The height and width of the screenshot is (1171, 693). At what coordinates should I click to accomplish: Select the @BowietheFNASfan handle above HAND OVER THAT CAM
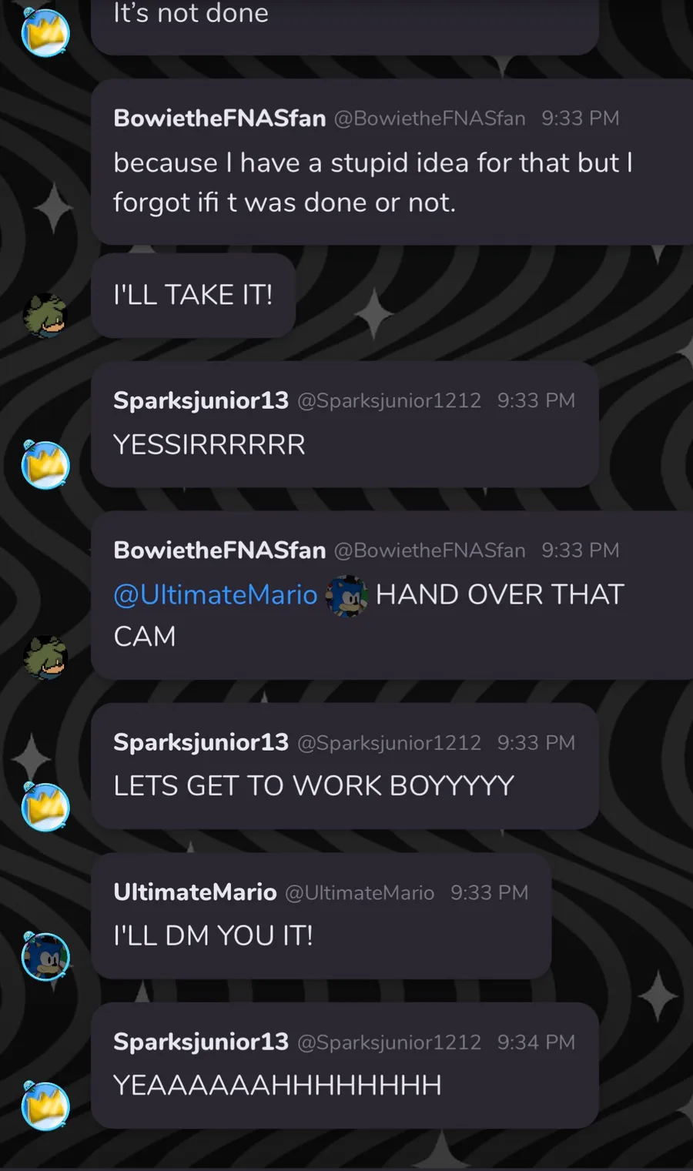tap(430, 550)
